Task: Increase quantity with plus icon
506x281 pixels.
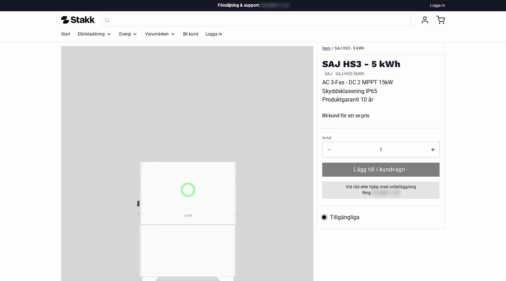Action: click(x=433, y=150)
